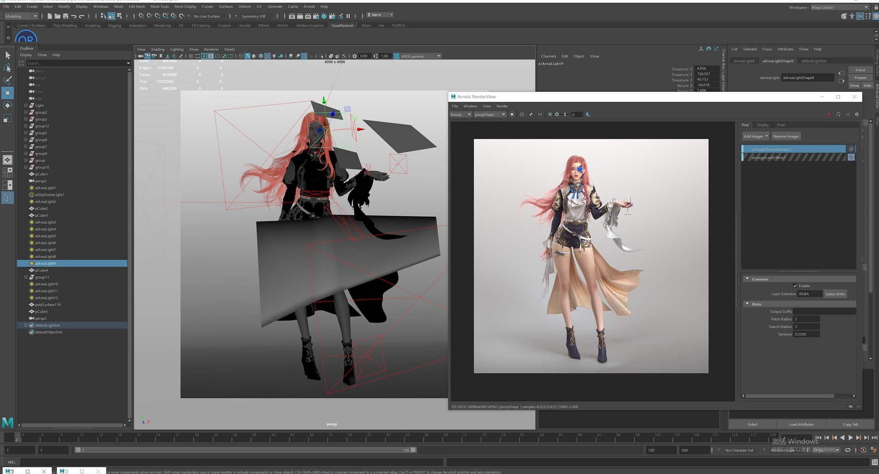Switch to QuadRemesh shelf tab
This screenshot has width=879, height=474.
point(342,26)
